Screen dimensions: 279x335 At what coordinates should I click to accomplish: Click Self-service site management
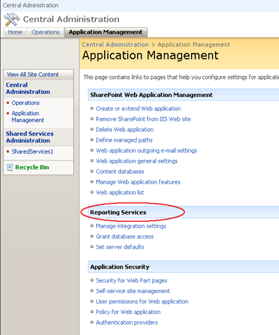click(x=133, y=291)
